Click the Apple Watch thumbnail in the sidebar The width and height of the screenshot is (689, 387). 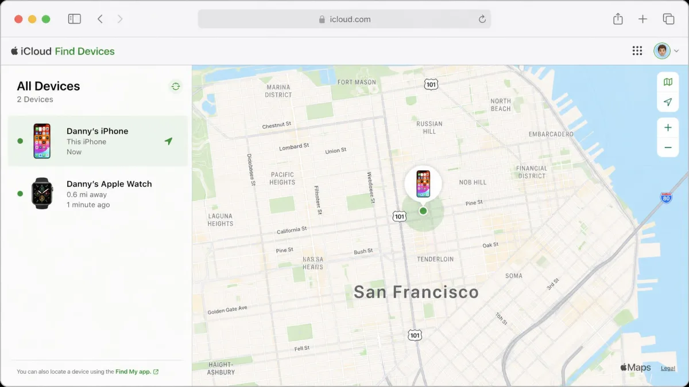click(42, 193)
